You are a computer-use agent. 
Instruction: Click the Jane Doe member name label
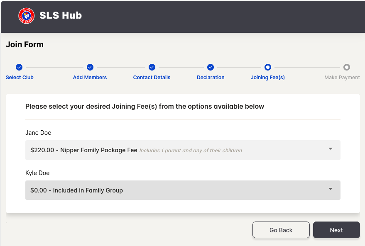pyautogui.click(x=38, y=132)
